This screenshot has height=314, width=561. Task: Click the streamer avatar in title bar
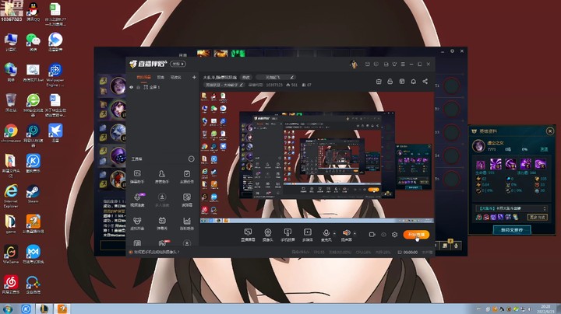pyautogui.click(x=354, y=64)
